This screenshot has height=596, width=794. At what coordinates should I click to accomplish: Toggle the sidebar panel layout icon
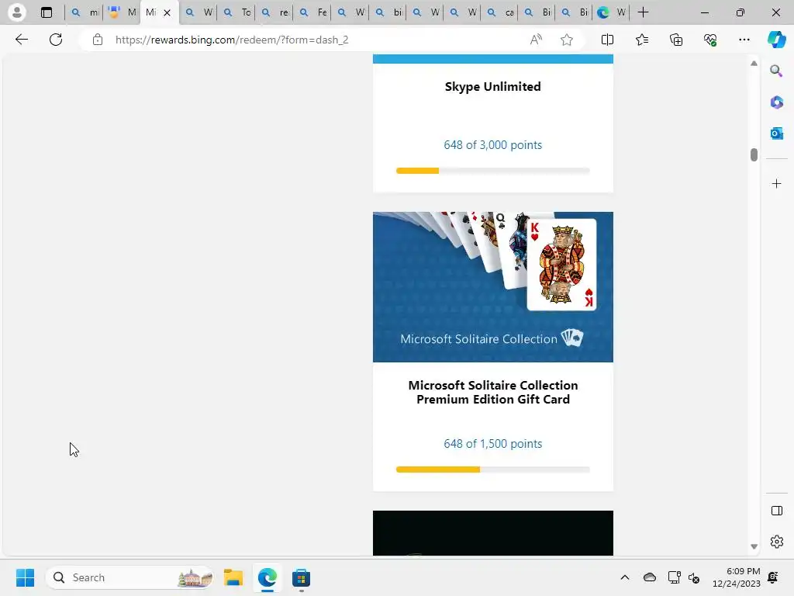tap(776, 511)
